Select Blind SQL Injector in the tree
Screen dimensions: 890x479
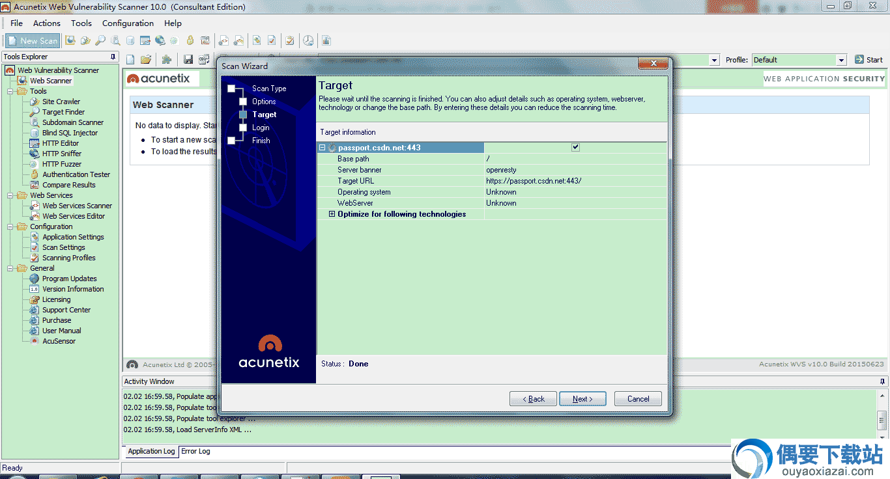click(70, 133)
